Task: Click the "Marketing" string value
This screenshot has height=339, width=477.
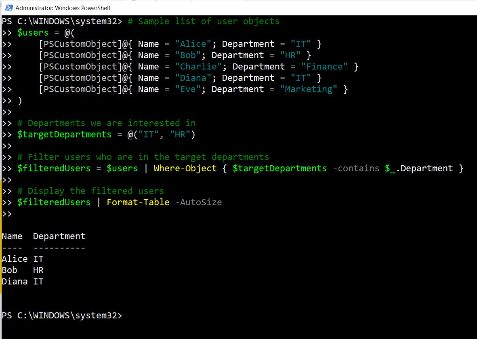Action: [x=309, y=89]
